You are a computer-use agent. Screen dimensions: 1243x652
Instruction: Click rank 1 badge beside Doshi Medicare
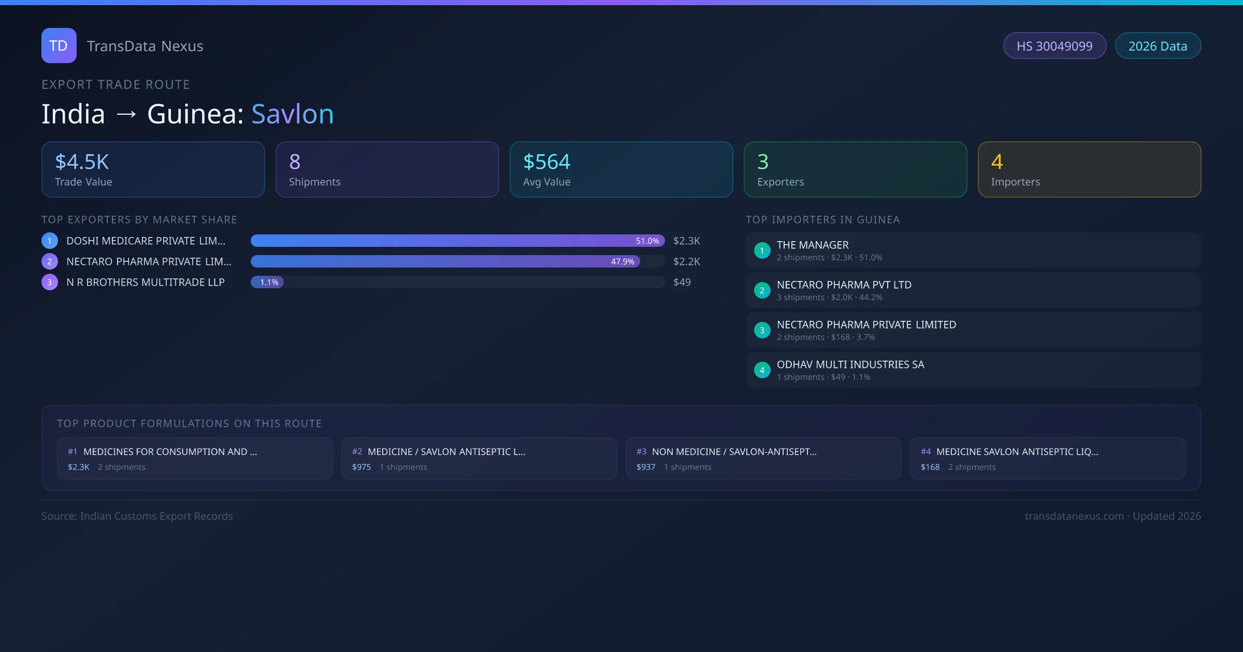50,241
